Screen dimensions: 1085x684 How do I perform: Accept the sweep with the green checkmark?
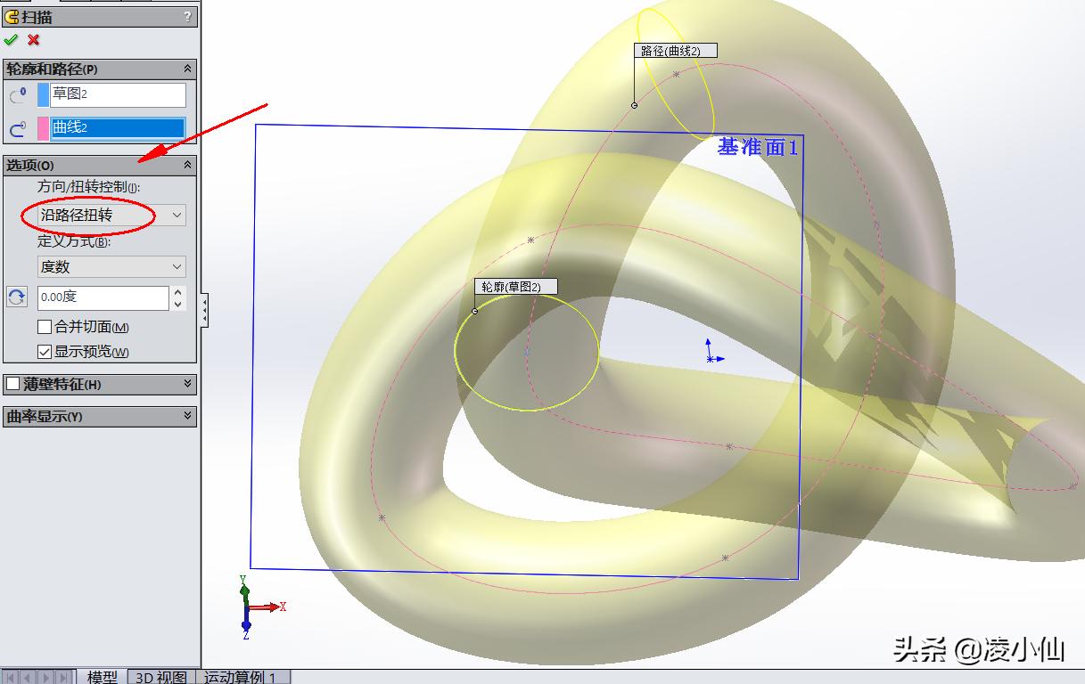pos(12,39)
